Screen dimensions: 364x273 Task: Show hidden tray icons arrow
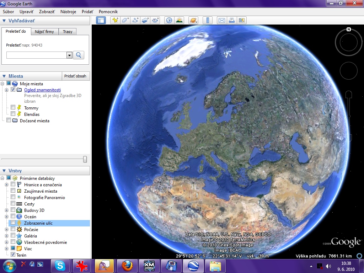click(x=311, y=266)
